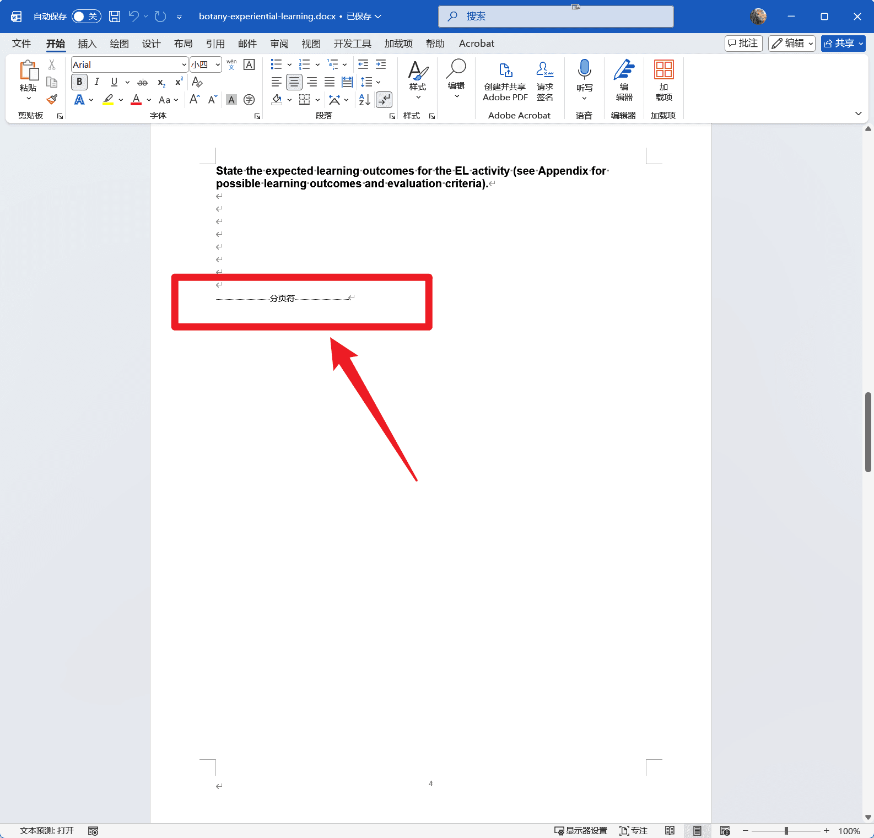This screenshot has width=874, height=838.
Task: Click text prediction status indicator
Action: (47, 831)
